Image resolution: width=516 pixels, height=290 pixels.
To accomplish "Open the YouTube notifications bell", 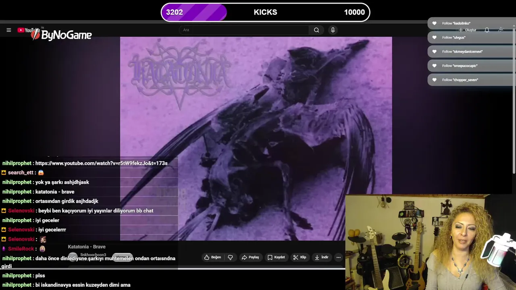I will click(487, 30).
